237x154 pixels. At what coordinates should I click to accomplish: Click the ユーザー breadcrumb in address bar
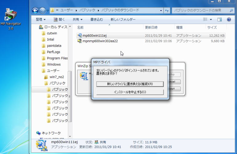tap(67, 10)
